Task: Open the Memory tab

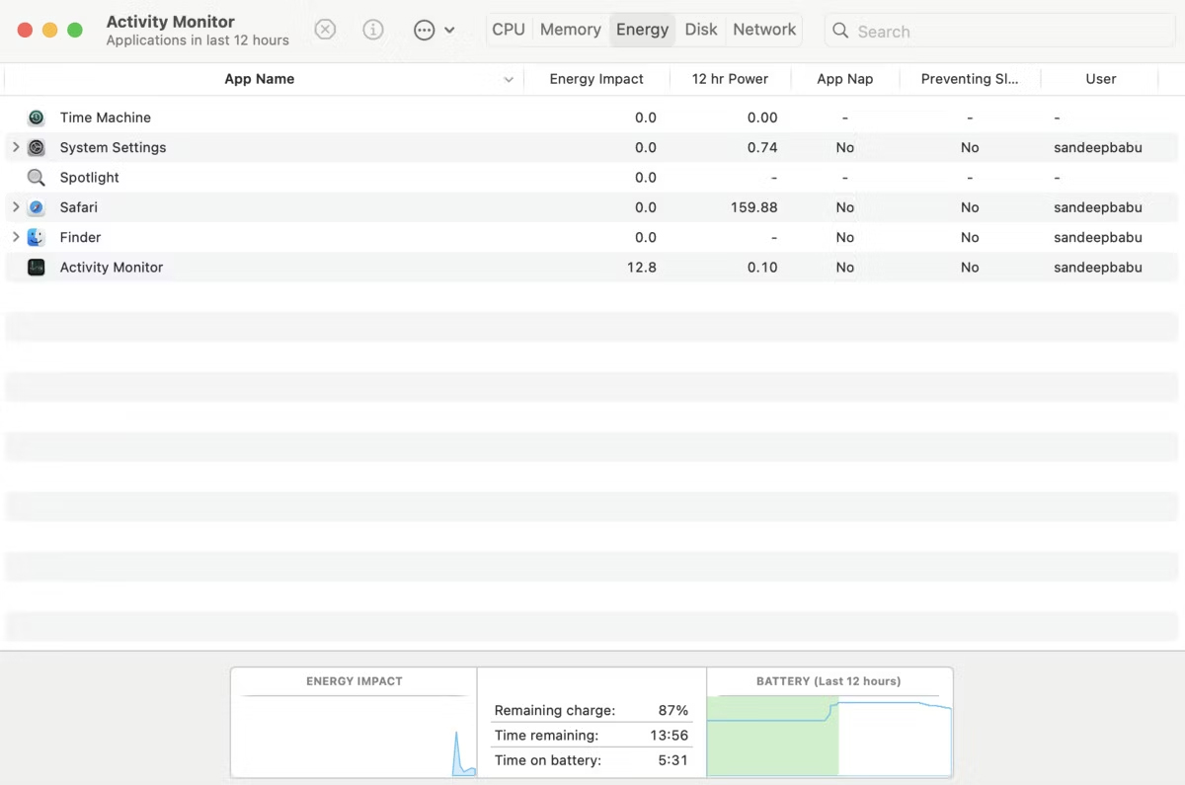Action: (570, 29)
